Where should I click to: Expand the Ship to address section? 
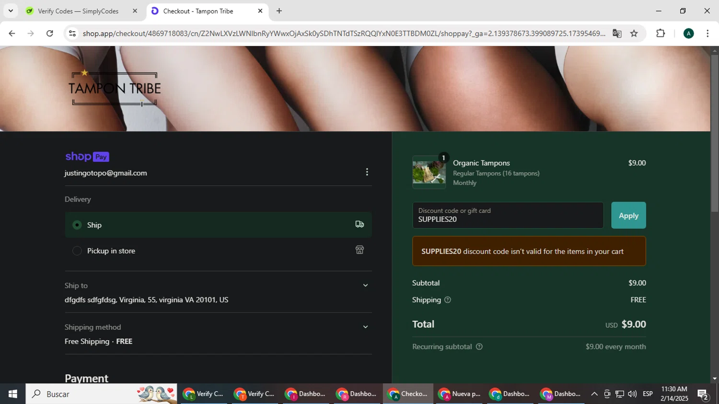pyautogui.click(x=365, y=286)
